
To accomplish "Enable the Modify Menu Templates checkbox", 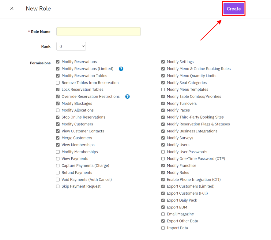I will pyautogui.click(x=163, y=90).
